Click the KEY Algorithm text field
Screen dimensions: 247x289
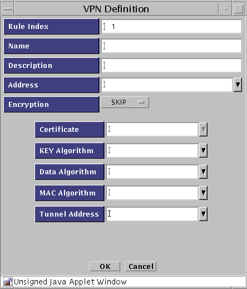(152, 150)
